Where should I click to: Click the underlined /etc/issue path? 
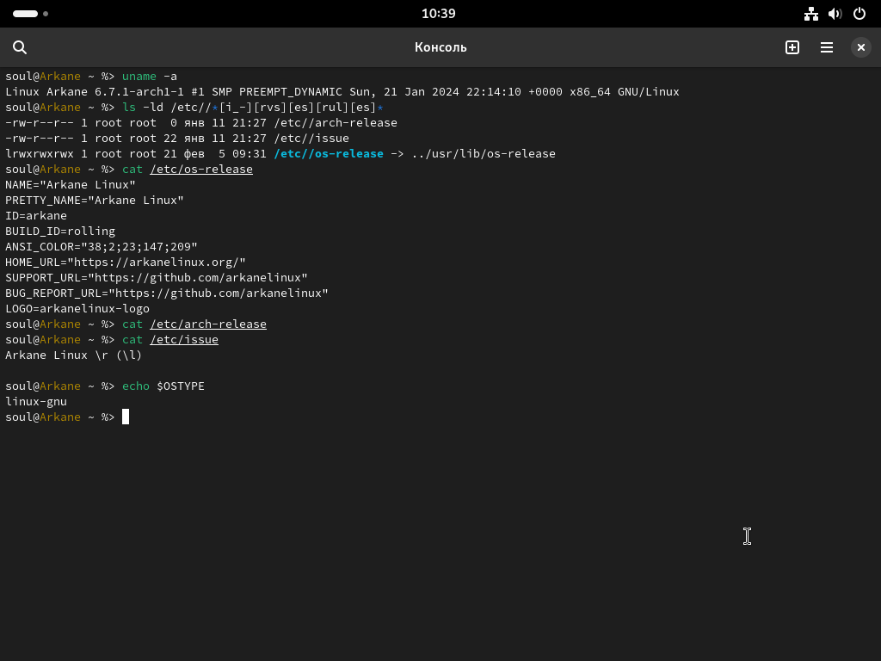click(184, 339)
